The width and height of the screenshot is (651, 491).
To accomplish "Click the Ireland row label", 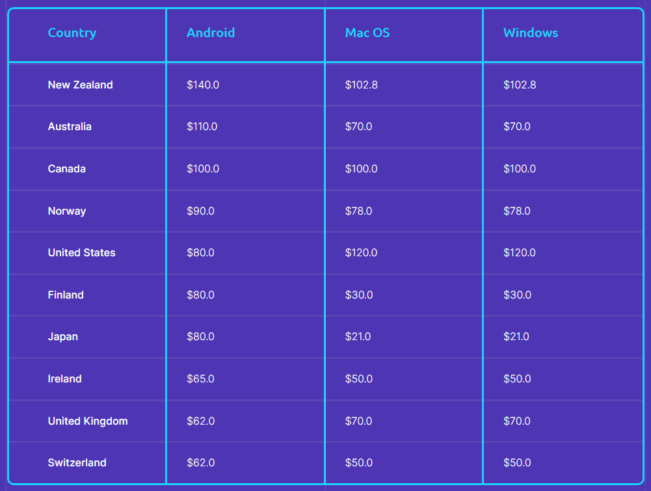I will tap(64, 379).
